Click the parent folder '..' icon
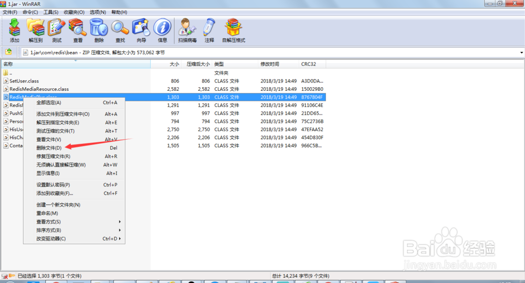 6,72
